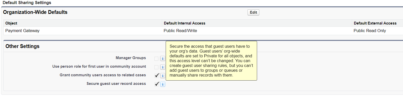Click the Organization-Wide Defaults heading

tap(35, 12)
